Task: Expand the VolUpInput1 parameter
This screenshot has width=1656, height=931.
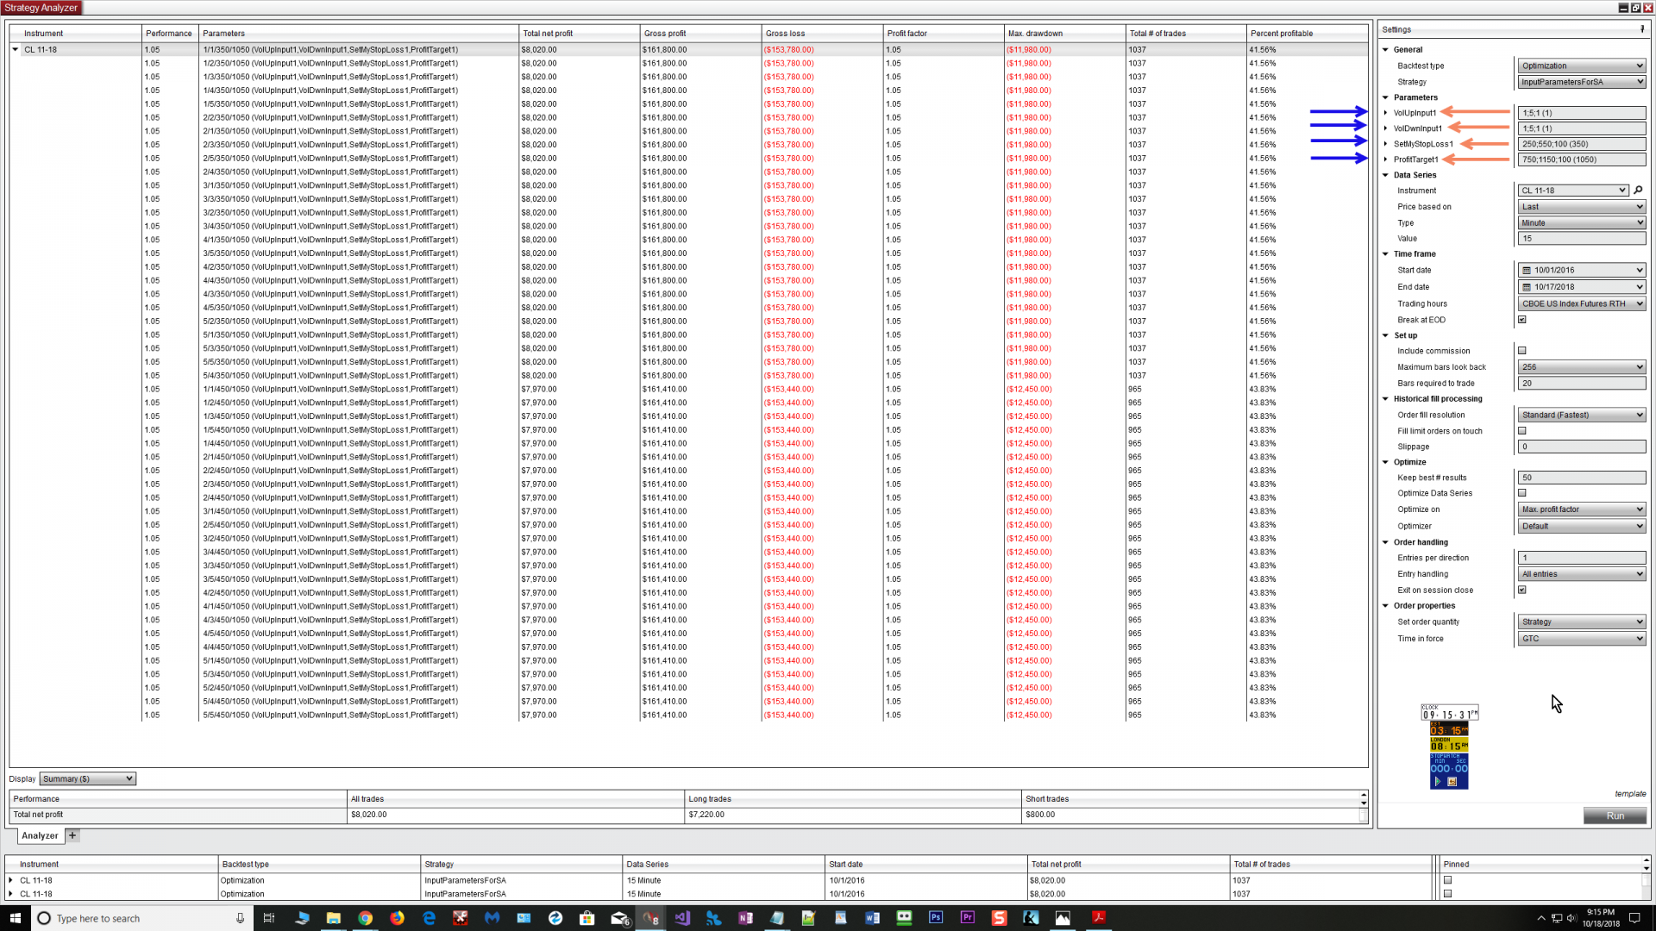Action: tap(1386, 113)
